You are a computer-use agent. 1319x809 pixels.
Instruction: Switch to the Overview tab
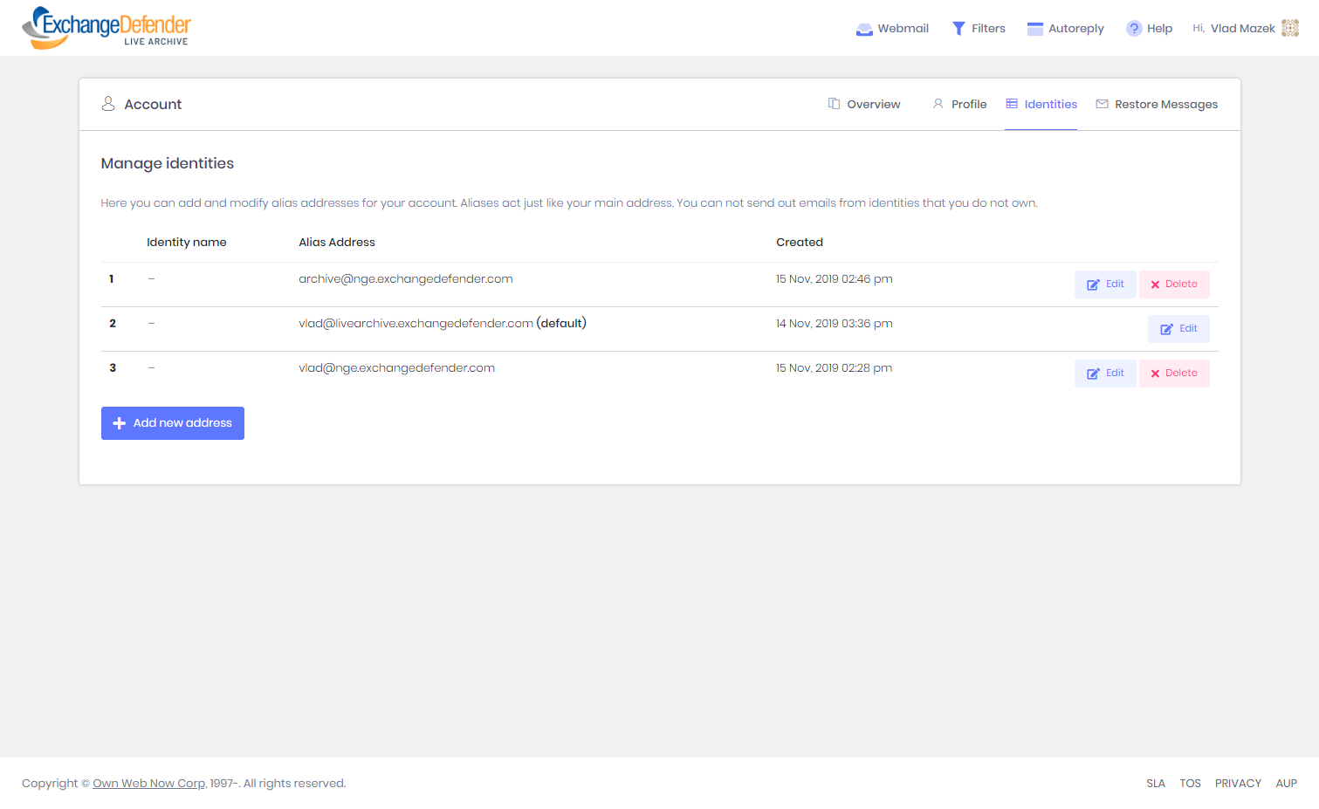[x=864, y=104]
